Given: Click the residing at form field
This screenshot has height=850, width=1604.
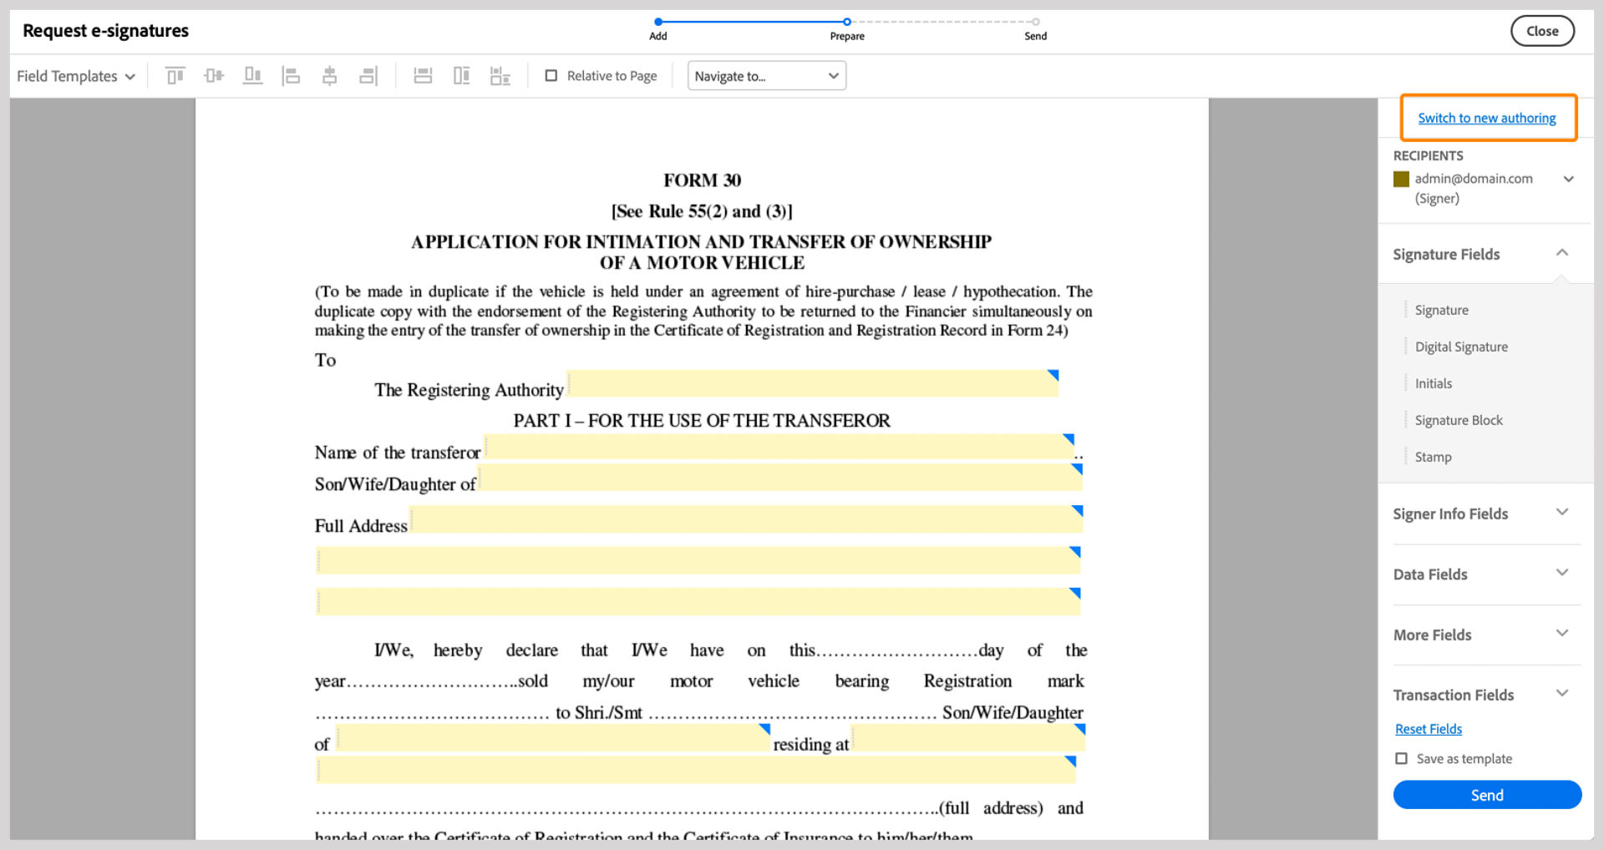Looking at the screenshot, I should click(968, 737).
